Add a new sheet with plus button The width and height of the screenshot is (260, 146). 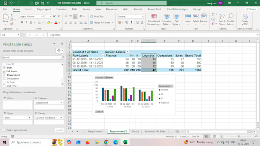click(x=177, y=131)
